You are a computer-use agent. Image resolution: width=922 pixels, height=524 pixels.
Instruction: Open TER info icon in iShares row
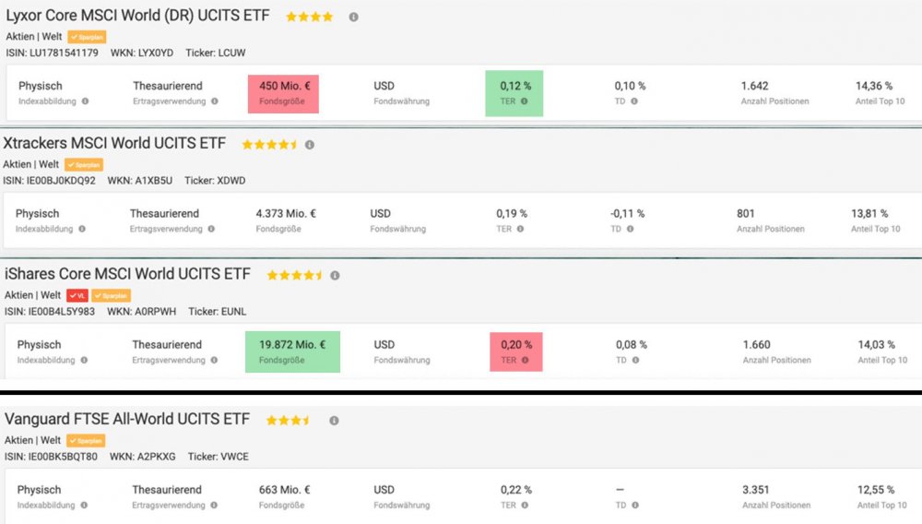point(525,361)
